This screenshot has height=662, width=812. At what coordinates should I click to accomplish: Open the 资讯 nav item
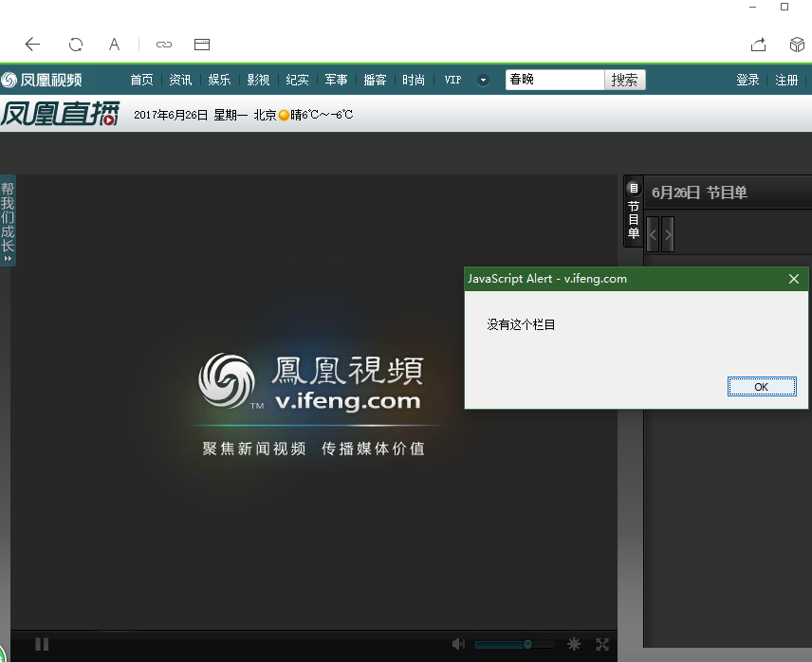(180, 80)
